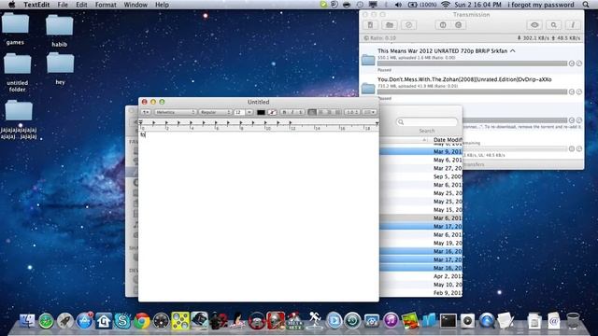Set justified text alignment in TextEdit
Viewport: 598px width, 336px height.
337,112
